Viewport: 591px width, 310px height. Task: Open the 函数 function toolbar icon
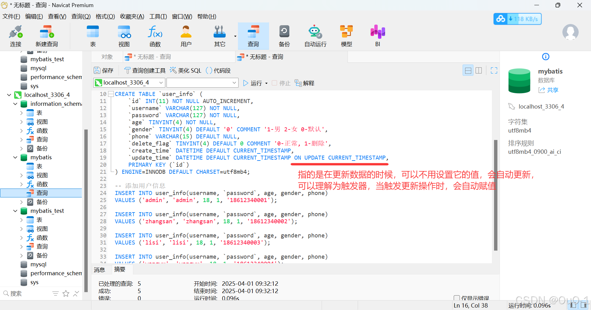click(155, 36)
